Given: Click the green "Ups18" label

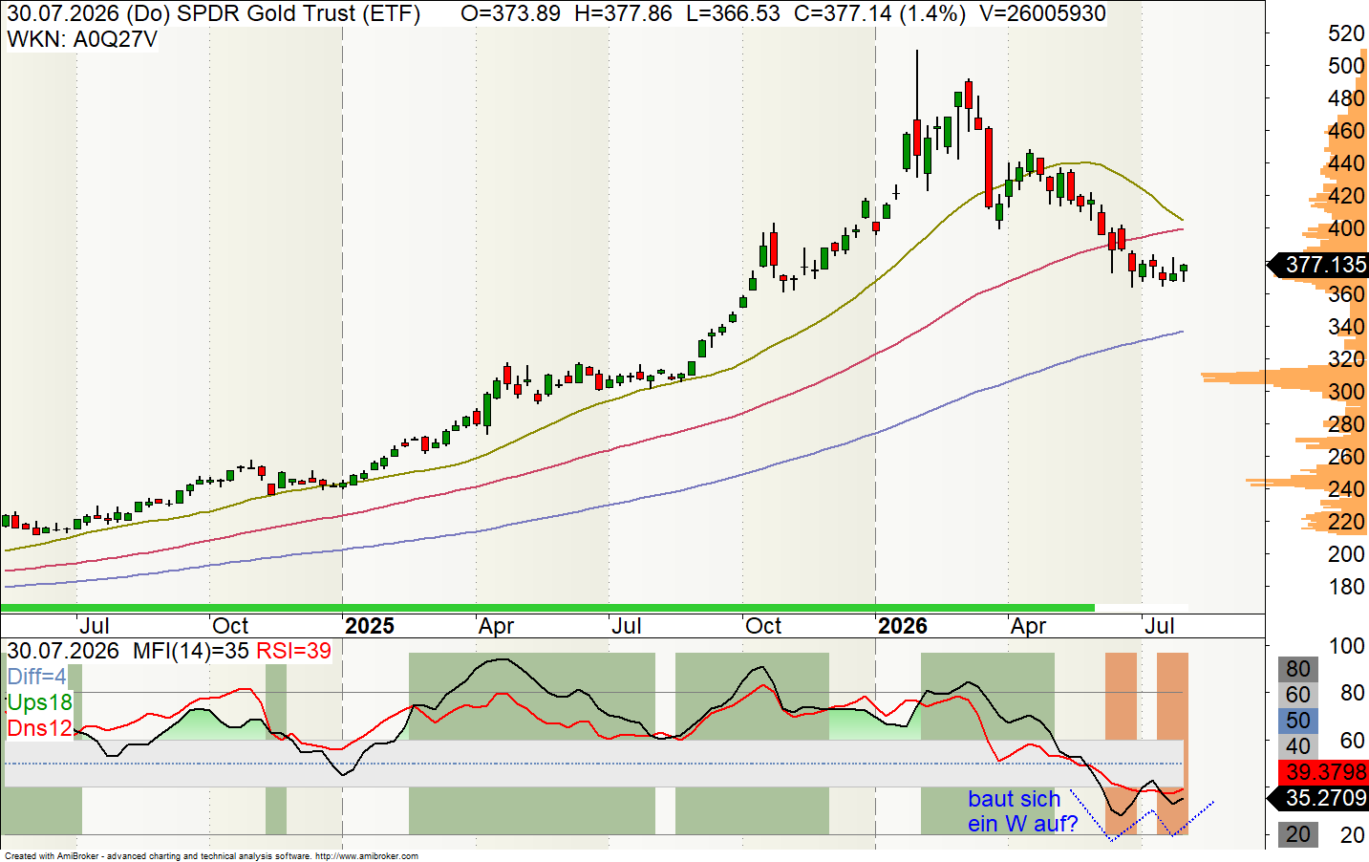Looking at the screenshot, I should [39, 702].
